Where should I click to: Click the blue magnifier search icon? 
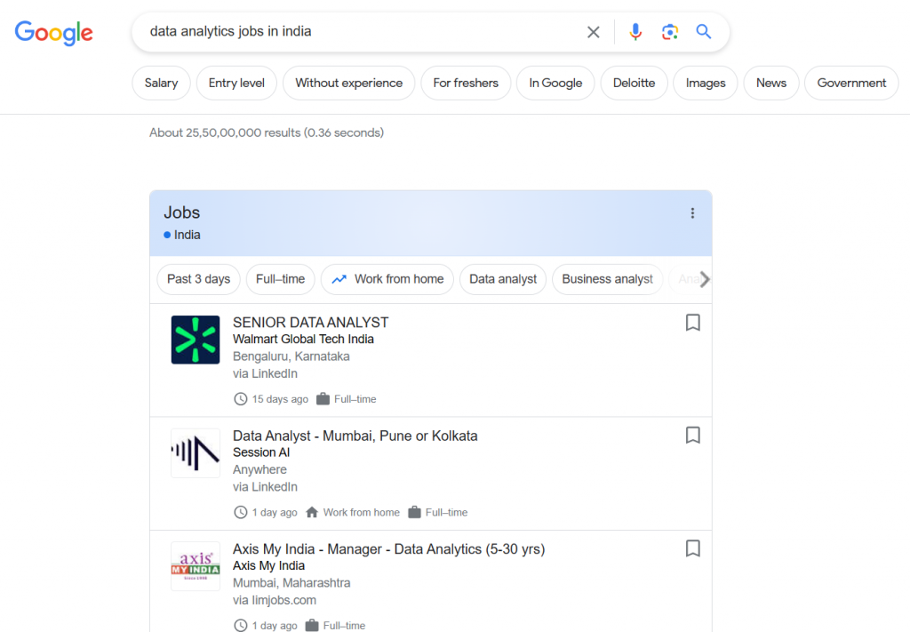[704, 32]
